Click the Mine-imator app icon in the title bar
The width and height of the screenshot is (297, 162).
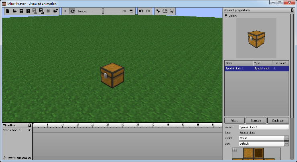4,4
